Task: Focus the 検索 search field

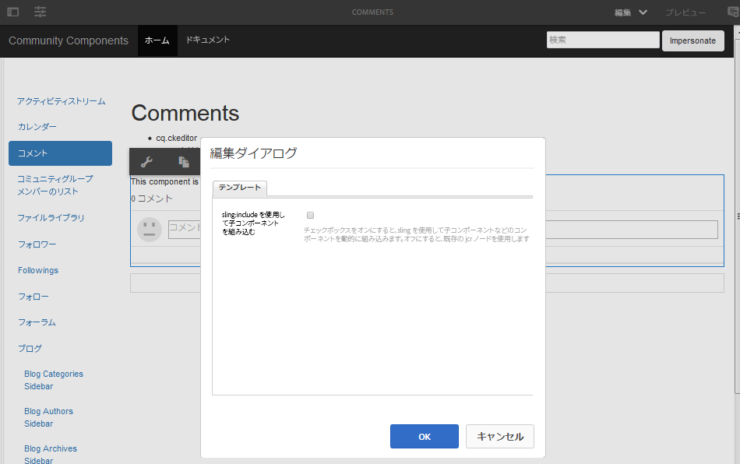Action: 603,40
